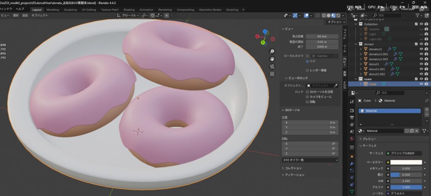
Task: Switch to the Shading workspace tab
Action: tap(129, 10)
